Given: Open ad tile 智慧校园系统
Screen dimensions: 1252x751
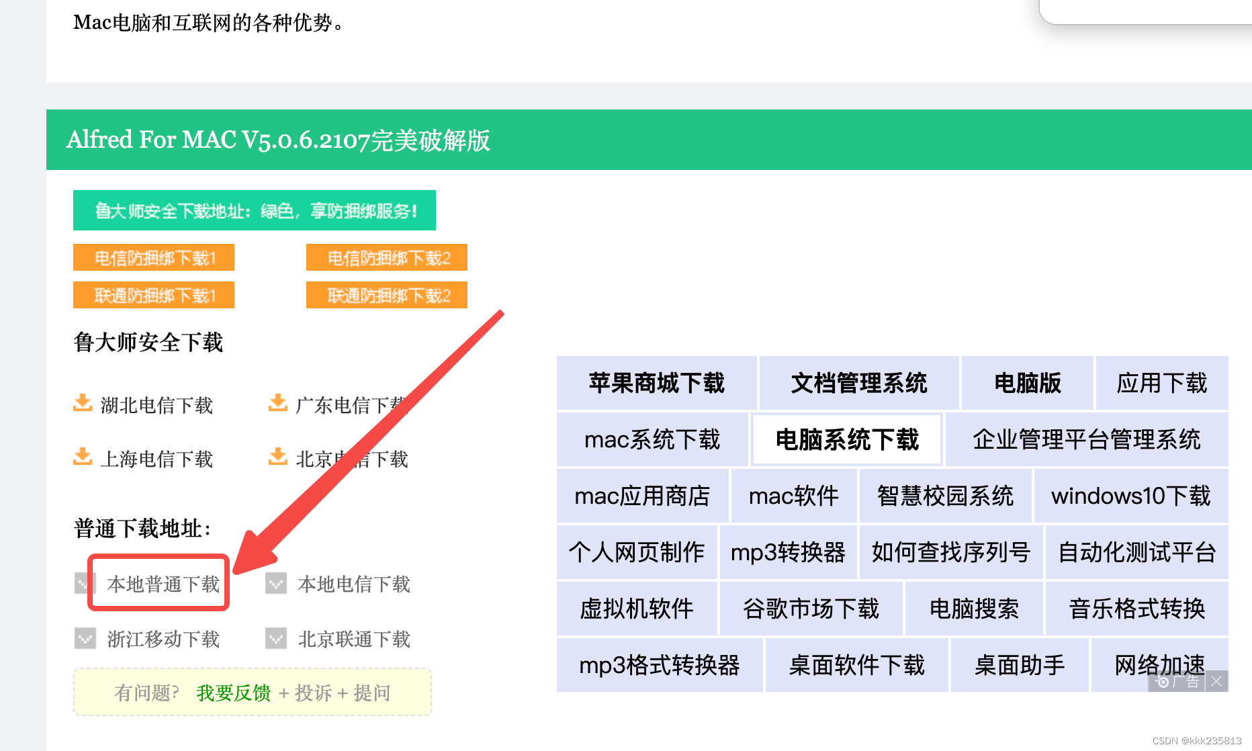Looking at the screenshot, I should [x=945, y=496].
